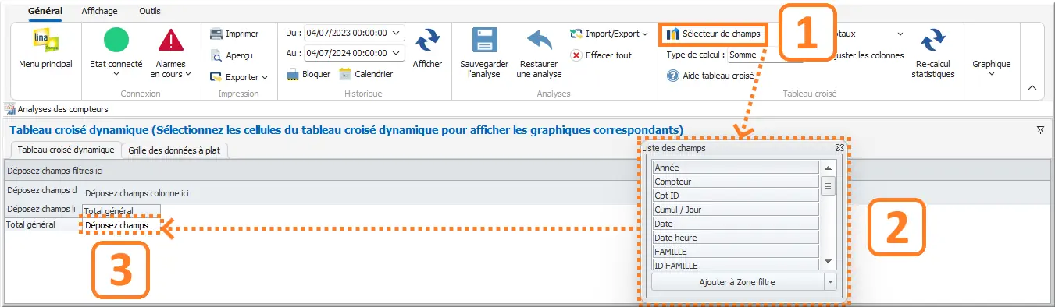The height and width of the screenshot is (307, 1055).
Task: Expand the Graphique dropdown
Action: [992, 74]
